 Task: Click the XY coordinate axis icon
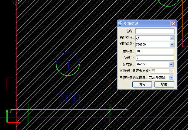[x=13, y=116]
